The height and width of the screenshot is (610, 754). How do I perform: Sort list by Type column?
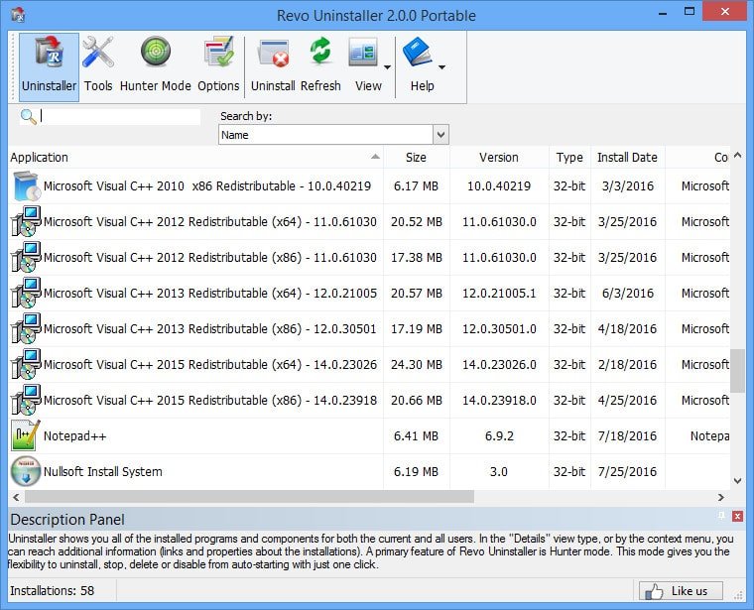(569, 157)
